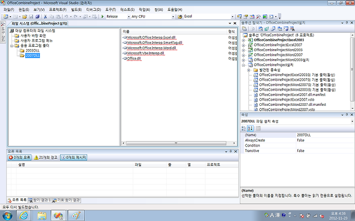Image resolution: width=355 pixels, height=221 pixels.
Task: Open the Release configuration dropdown
Action: (129, 17)
